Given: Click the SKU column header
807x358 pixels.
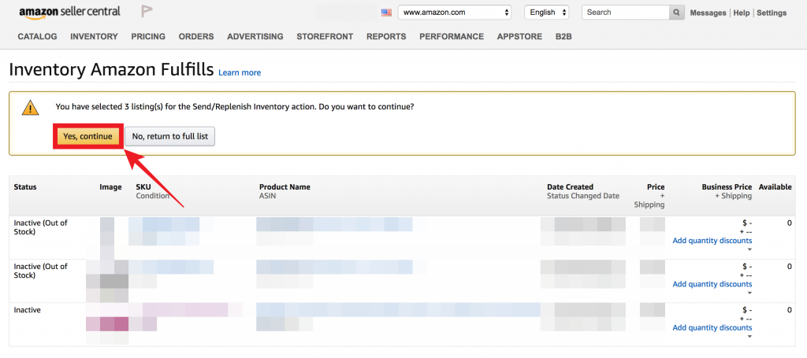Looking at the screenshot, I should tap(143, 187).
